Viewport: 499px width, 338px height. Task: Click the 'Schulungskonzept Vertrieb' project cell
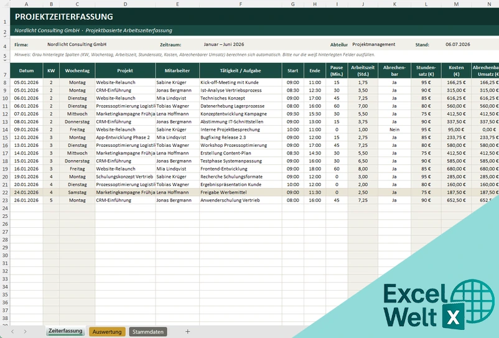(x=125, y=177)
